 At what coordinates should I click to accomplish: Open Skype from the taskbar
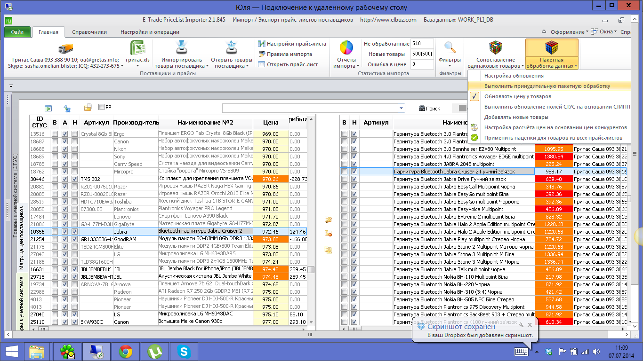(183, 351)
